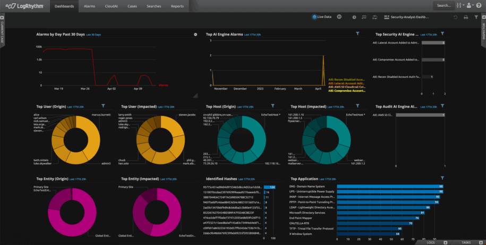
Task: Open the Security-Analyst-Dashb... dashboard selector
Action: [406, 17]
